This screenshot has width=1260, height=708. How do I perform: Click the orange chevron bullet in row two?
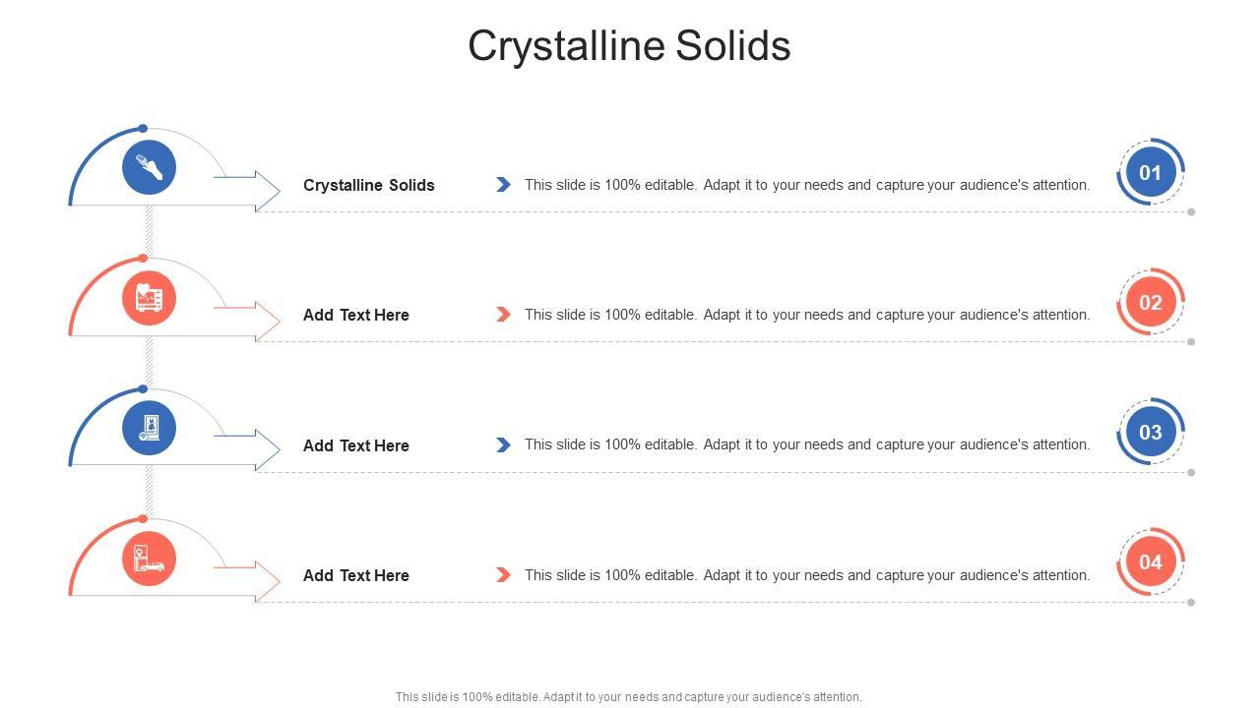503,315
